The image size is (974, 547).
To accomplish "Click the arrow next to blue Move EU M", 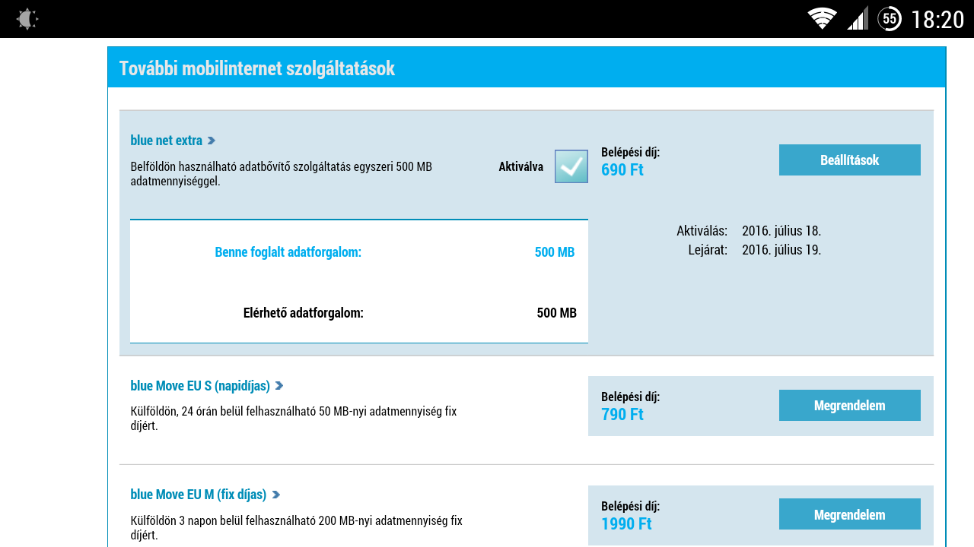I will point(276,495).
